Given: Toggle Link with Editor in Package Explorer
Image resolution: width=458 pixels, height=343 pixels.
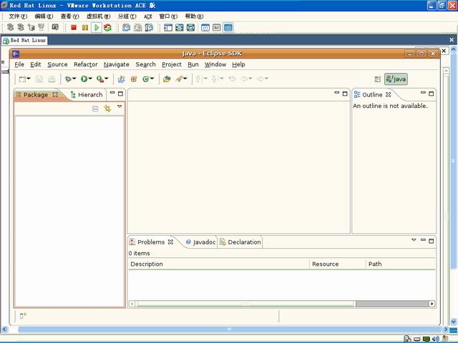Looking at the screenshot, I should [x=107, y=109].
